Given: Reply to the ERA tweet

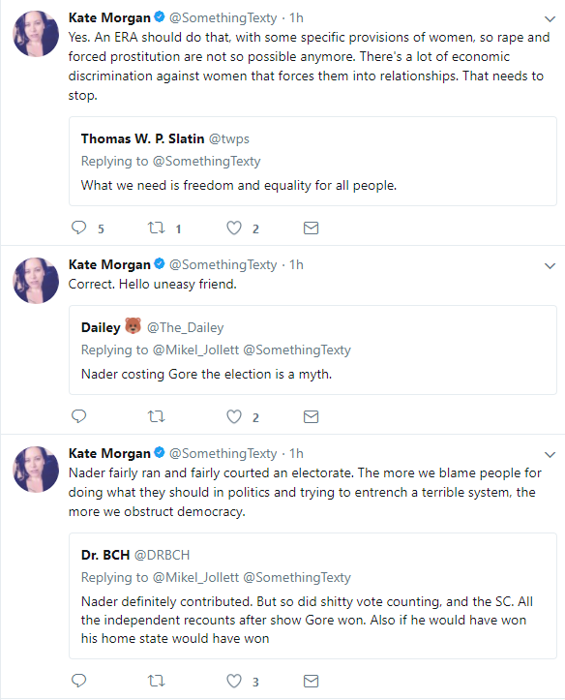Looking at the screenshot, I should click(79, 228).
